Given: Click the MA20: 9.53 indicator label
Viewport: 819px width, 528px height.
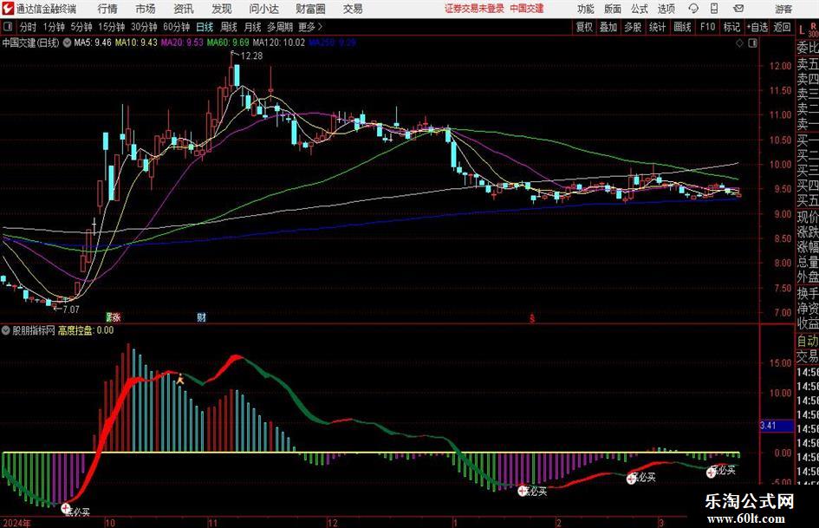Looking at the screenshot, I should click(x=182, y=42).
